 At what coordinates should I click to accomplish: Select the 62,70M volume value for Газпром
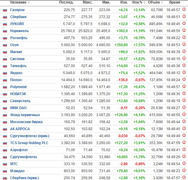point(157,10)
